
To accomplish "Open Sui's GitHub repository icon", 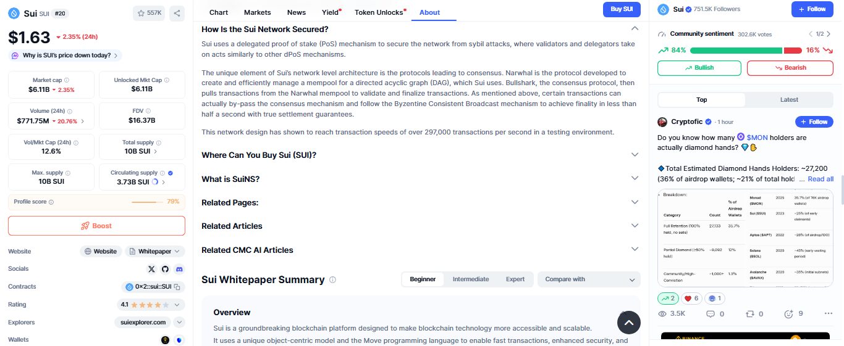I will click(165, 269).
